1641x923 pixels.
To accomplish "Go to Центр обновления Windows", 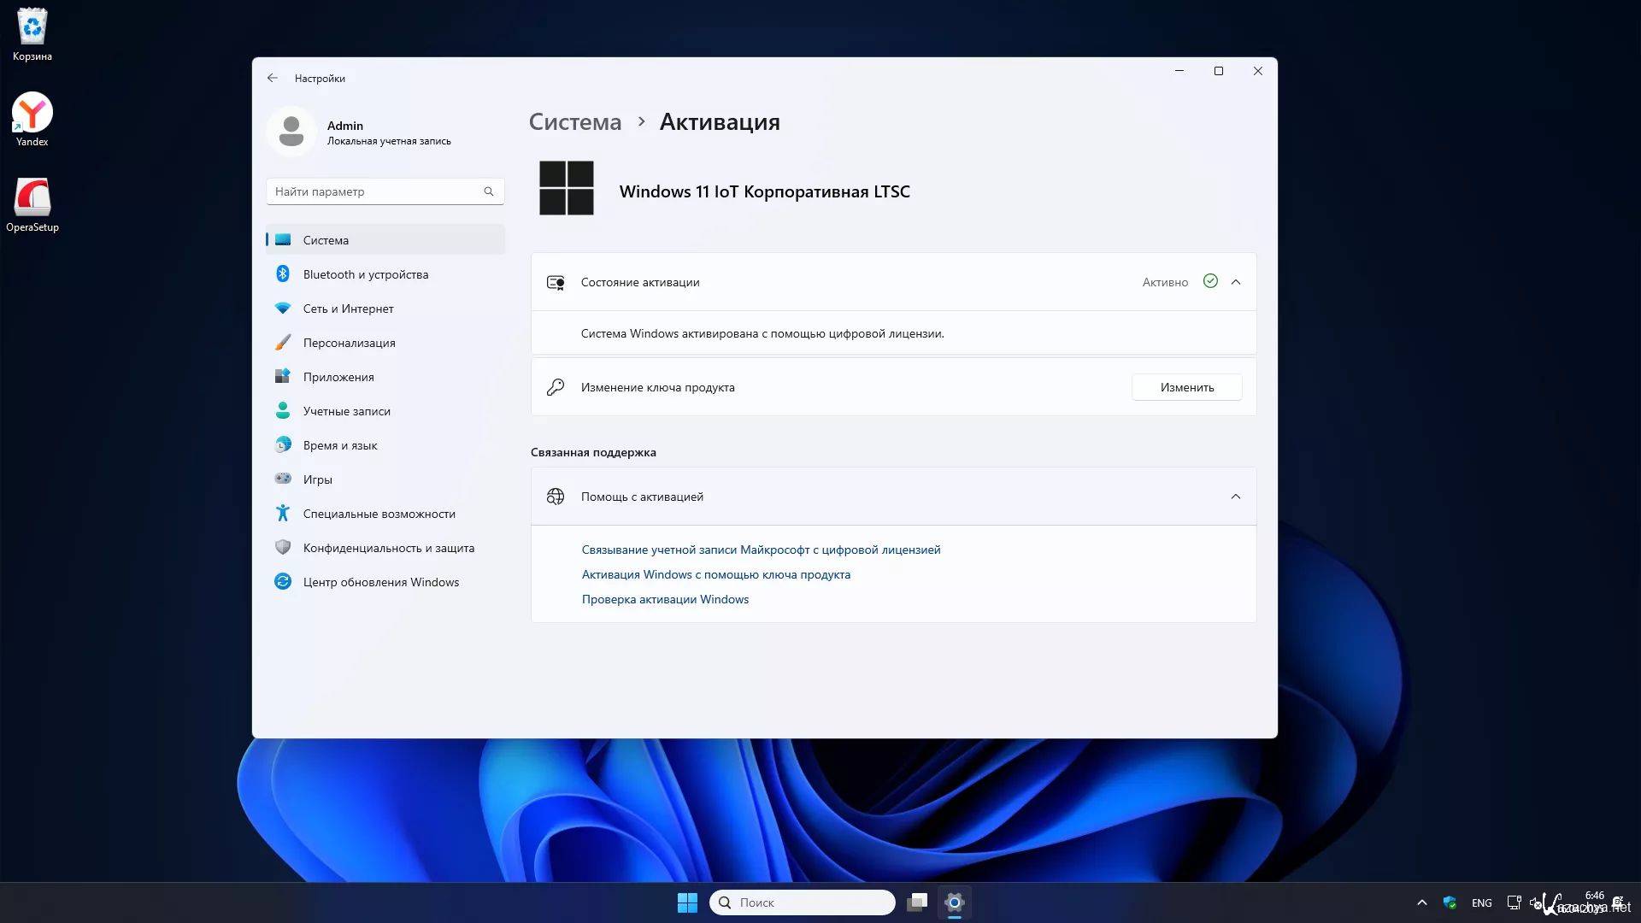I will [380, 582].
